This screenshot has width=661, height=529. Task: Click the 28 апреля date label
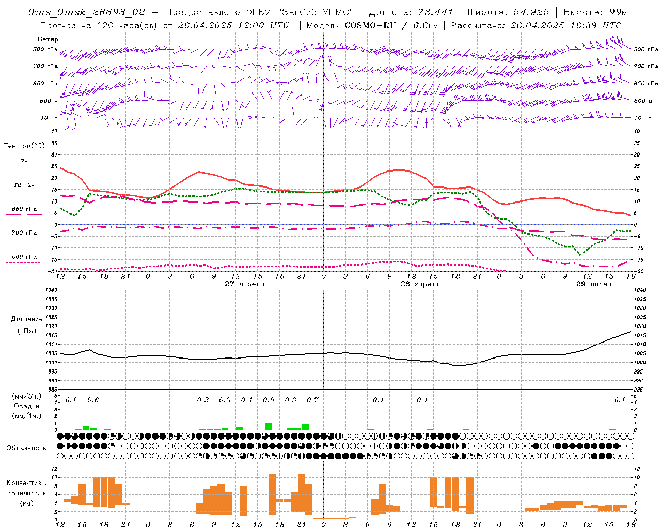point(420,284)
